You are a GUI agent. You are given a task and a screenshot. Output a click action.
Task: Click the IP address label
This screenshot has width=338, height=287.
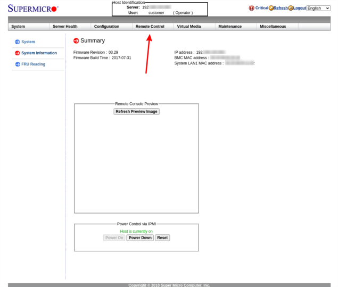184,52
